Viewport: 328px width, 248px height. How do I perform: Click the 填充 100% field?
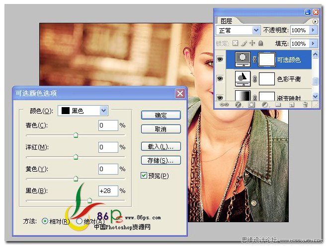(x=300, y=44)
